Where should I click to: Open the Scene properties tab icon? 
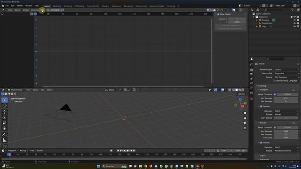(x=252, y=83)
